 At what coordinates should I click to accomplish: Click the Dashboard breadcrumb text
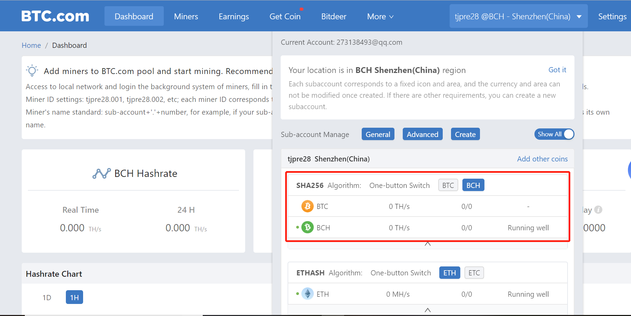coord(69,45)
